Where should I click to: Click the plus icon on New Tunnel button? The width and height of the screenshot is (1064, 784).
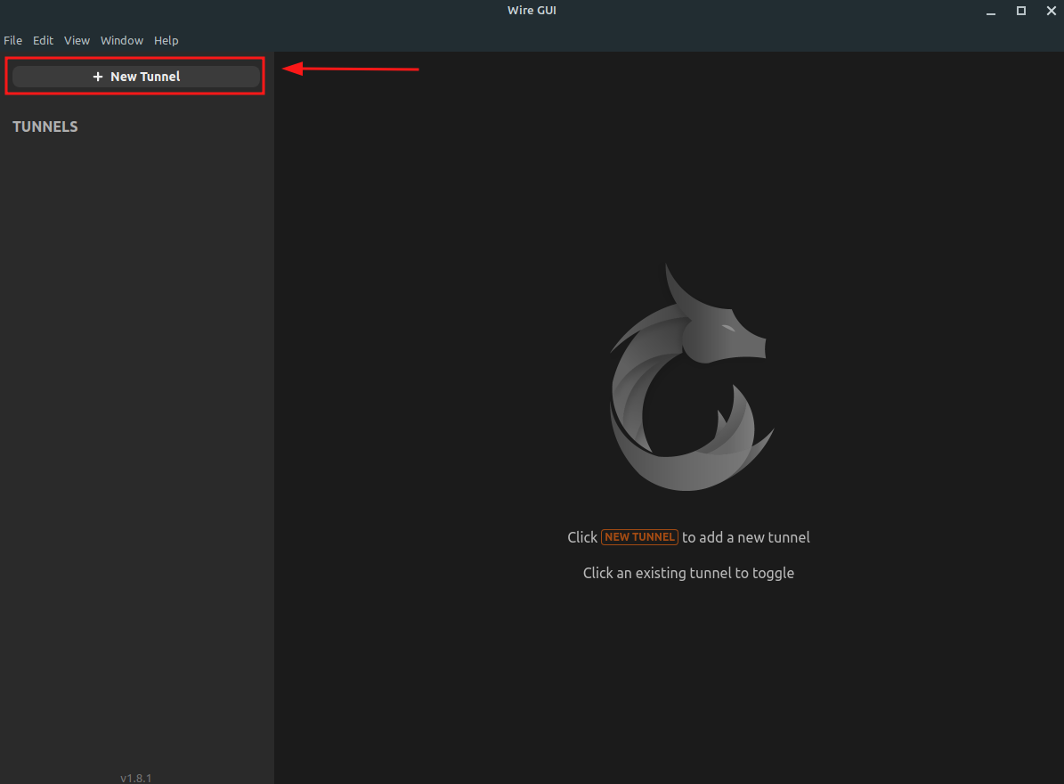click(x=97, y=76)
